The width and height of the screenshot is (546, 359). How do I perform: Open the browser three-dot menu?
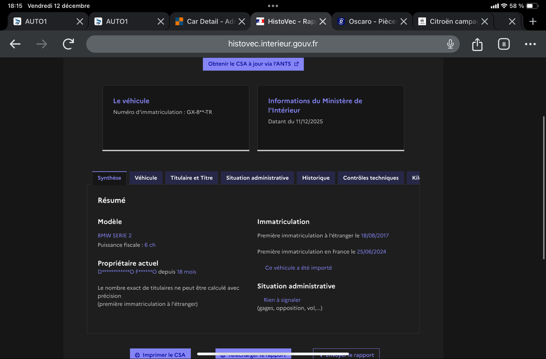(530, 44)
